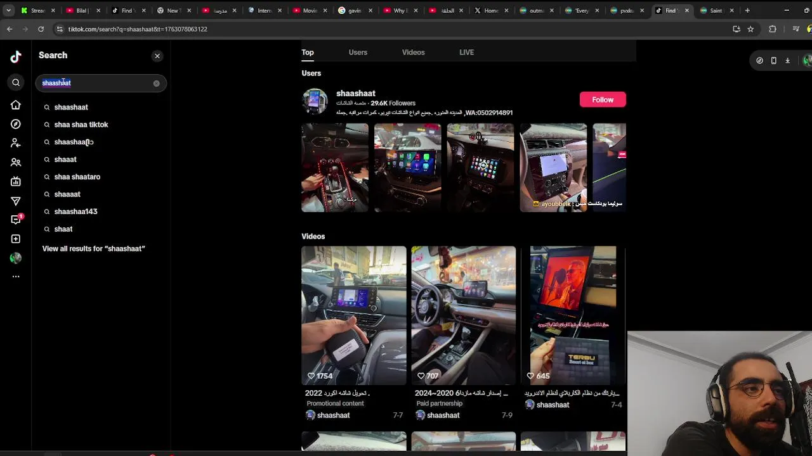Viewport: 812px width, 456px height.
Task: Open the Search icon in the left sidebar
Action: pyautogui.click(x=16, y=82)
